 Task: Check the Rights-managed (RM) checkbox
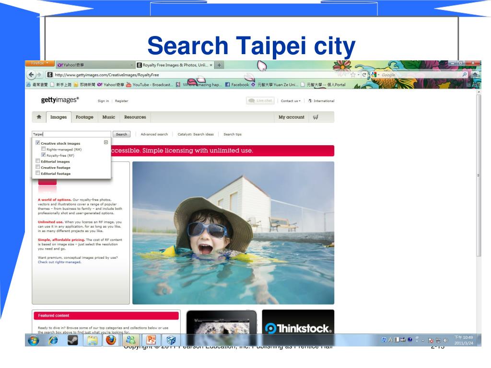pos(43,149)
